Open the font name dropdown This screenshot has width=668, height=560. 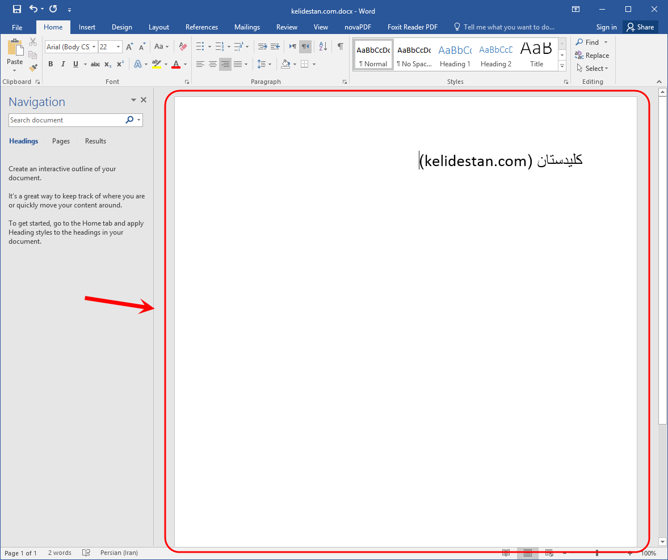coord(94,47)
